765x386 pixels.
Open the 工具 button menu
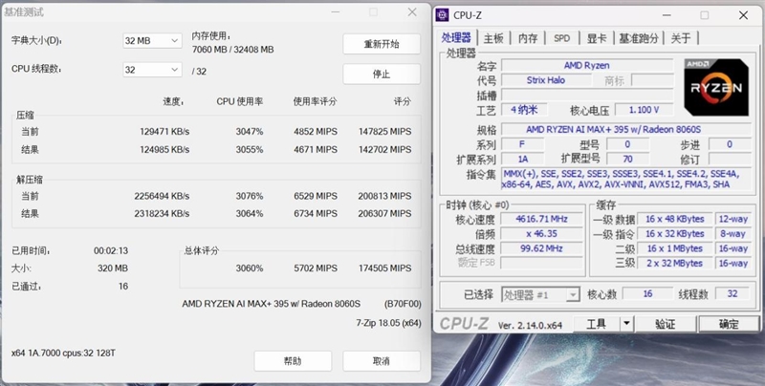click(597, 324)
